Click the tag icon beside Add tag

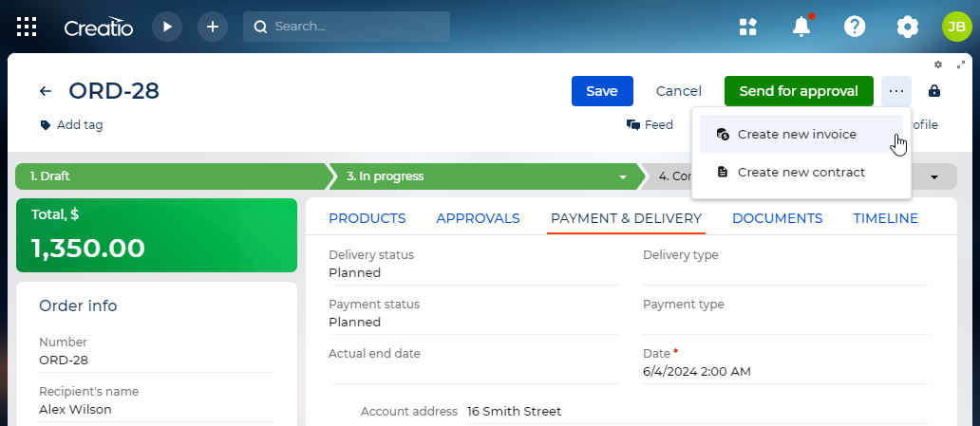pyautogui.click(x=45, y=125)
